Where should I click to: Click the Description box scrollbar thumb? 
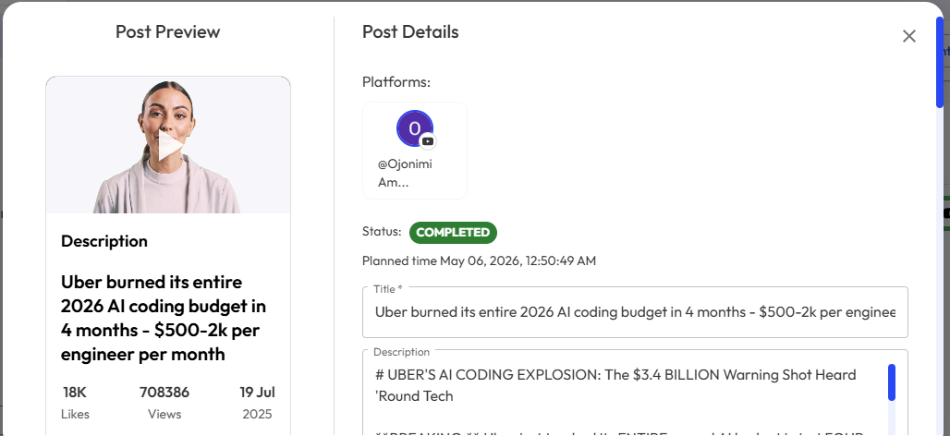(892, 382)
